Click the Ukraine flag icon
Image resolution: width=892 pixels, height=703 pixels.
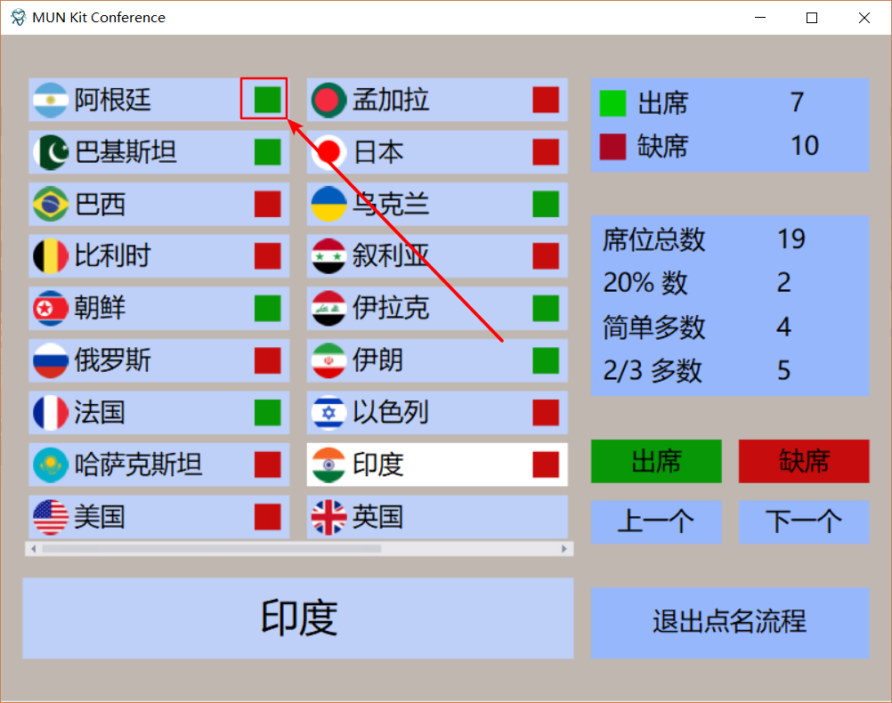click(328, 204)
